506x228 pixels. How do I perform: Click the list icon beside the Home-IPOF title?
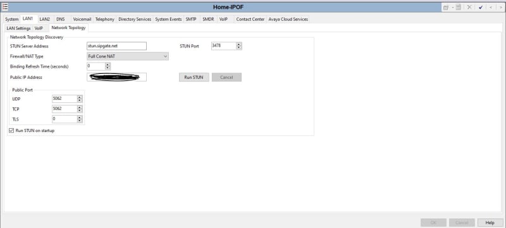pos(5,7)
